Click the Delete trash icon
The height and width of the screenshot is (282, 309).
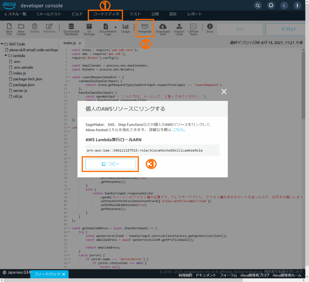[35, 28]
